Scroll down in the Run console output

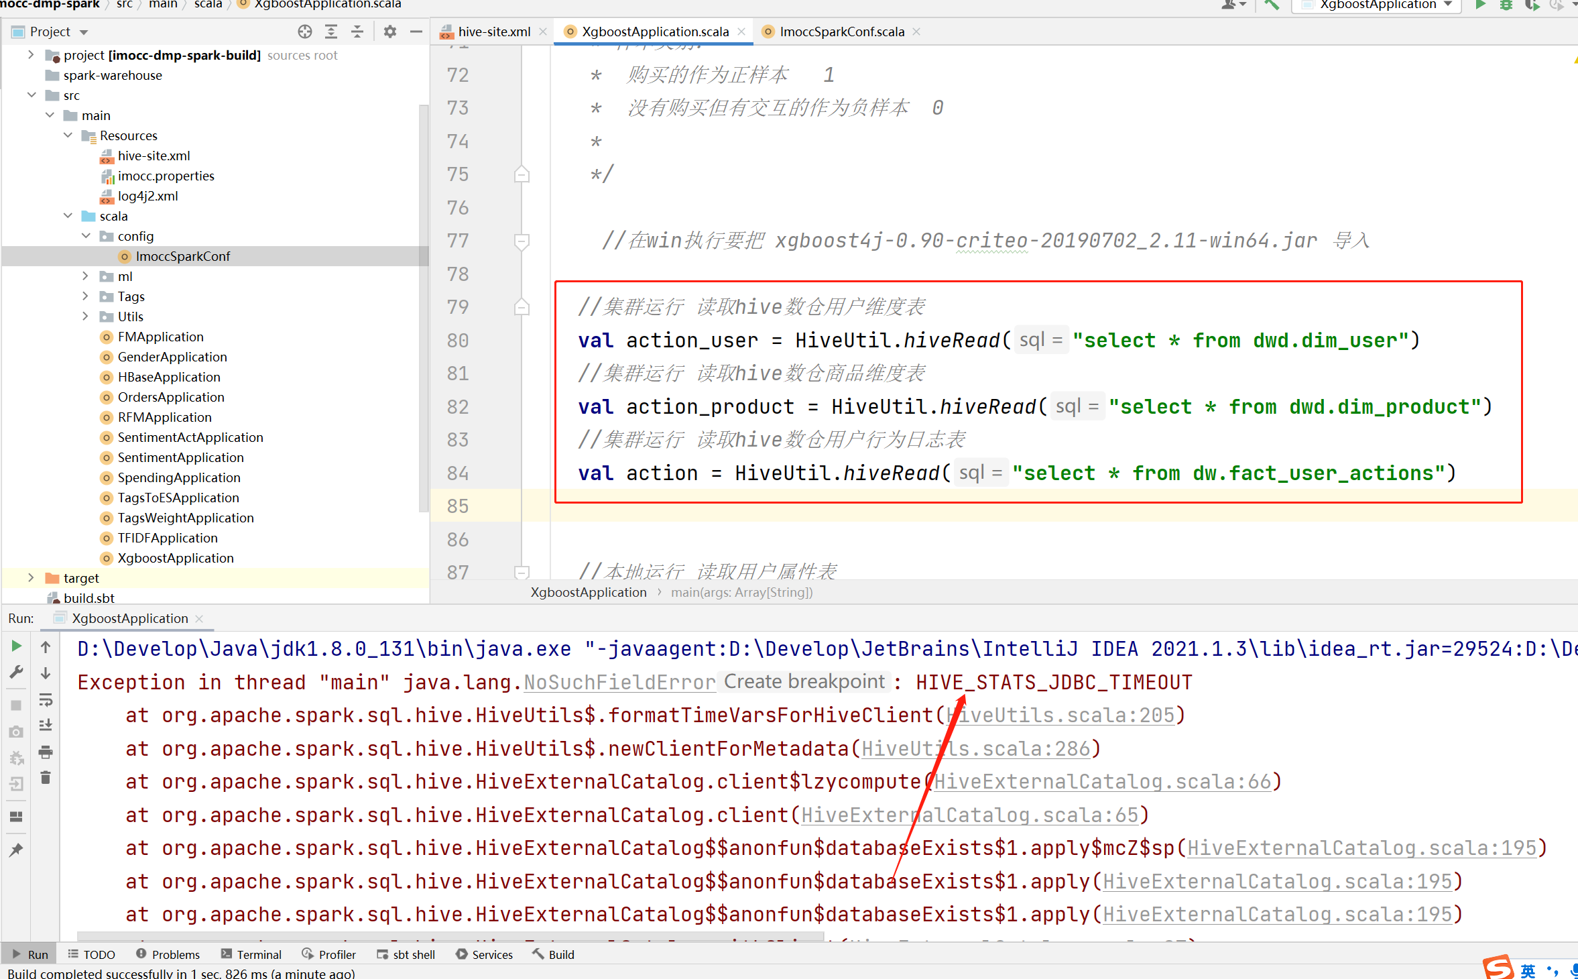(x=45, y=673)
